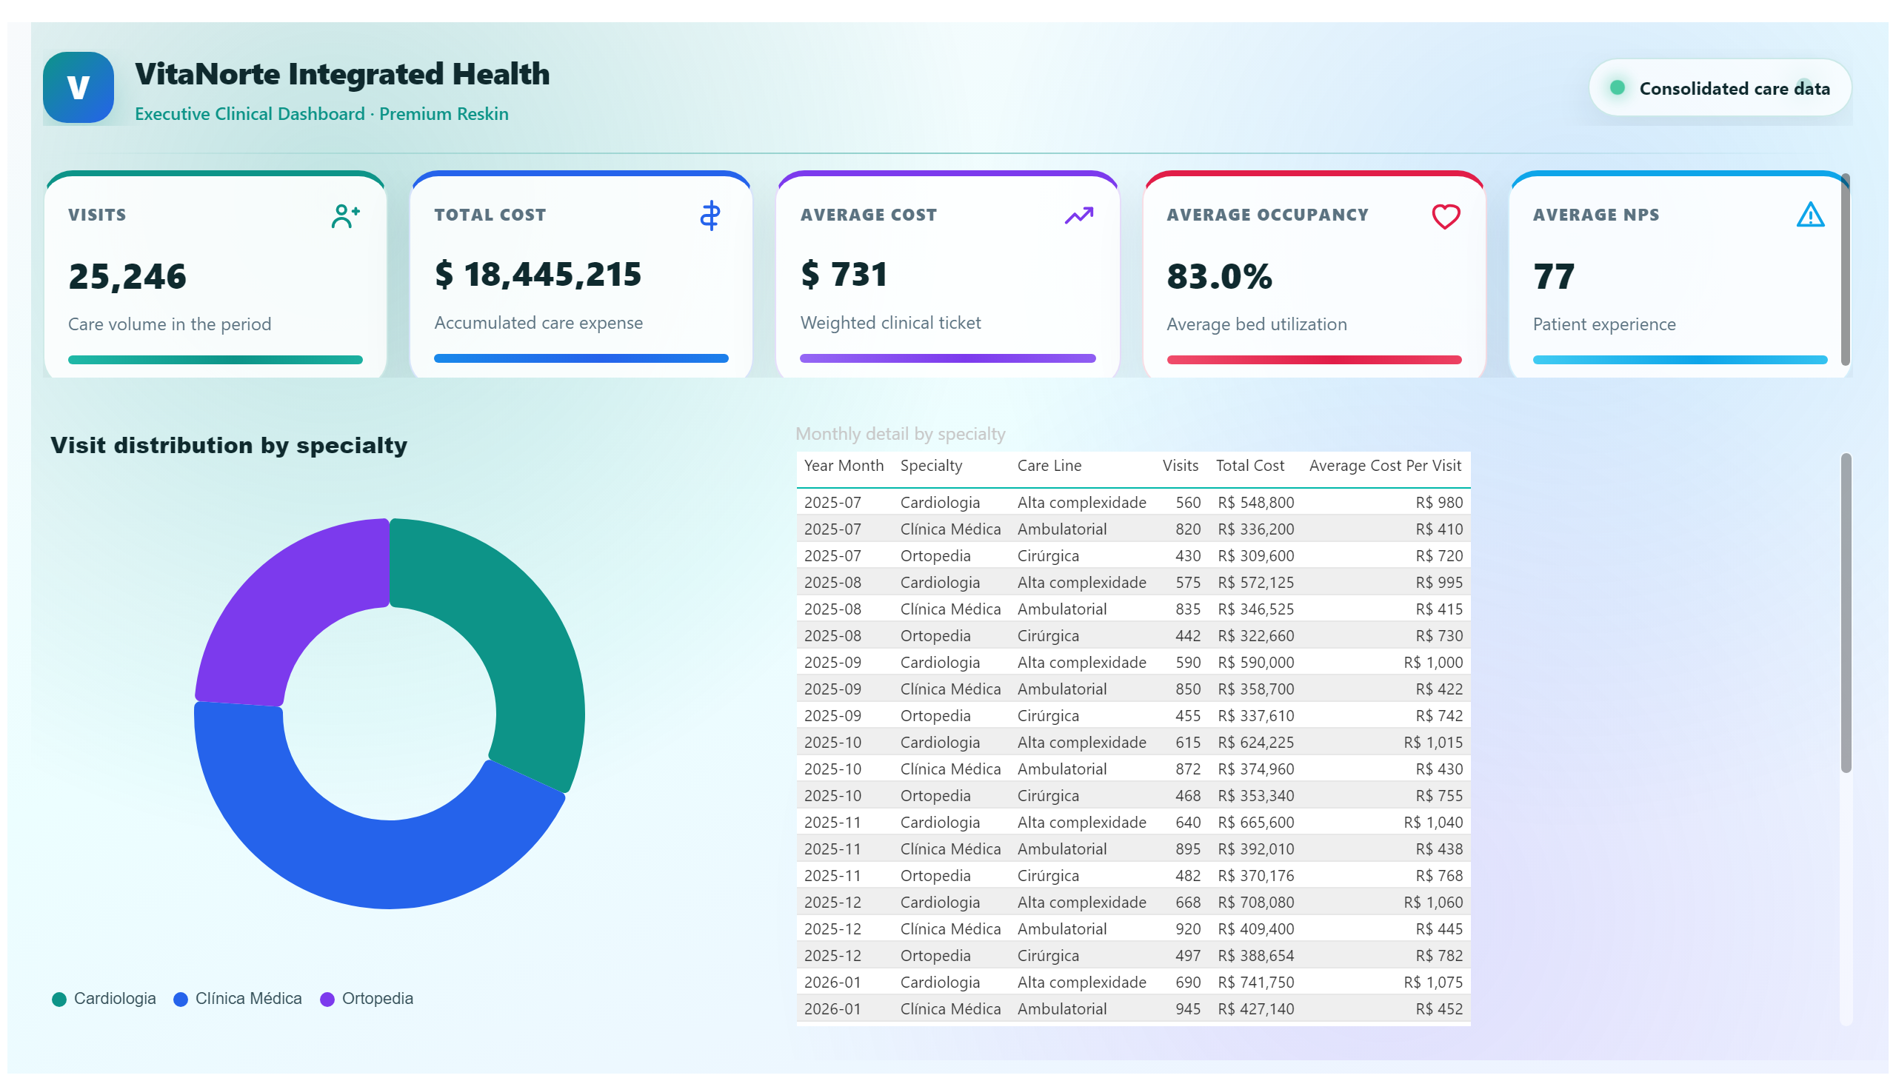The height and width of the screenshot is (1081, 1896).
Task: Select the R$ 336,200 total cost cell
Action: [1256, 529]
